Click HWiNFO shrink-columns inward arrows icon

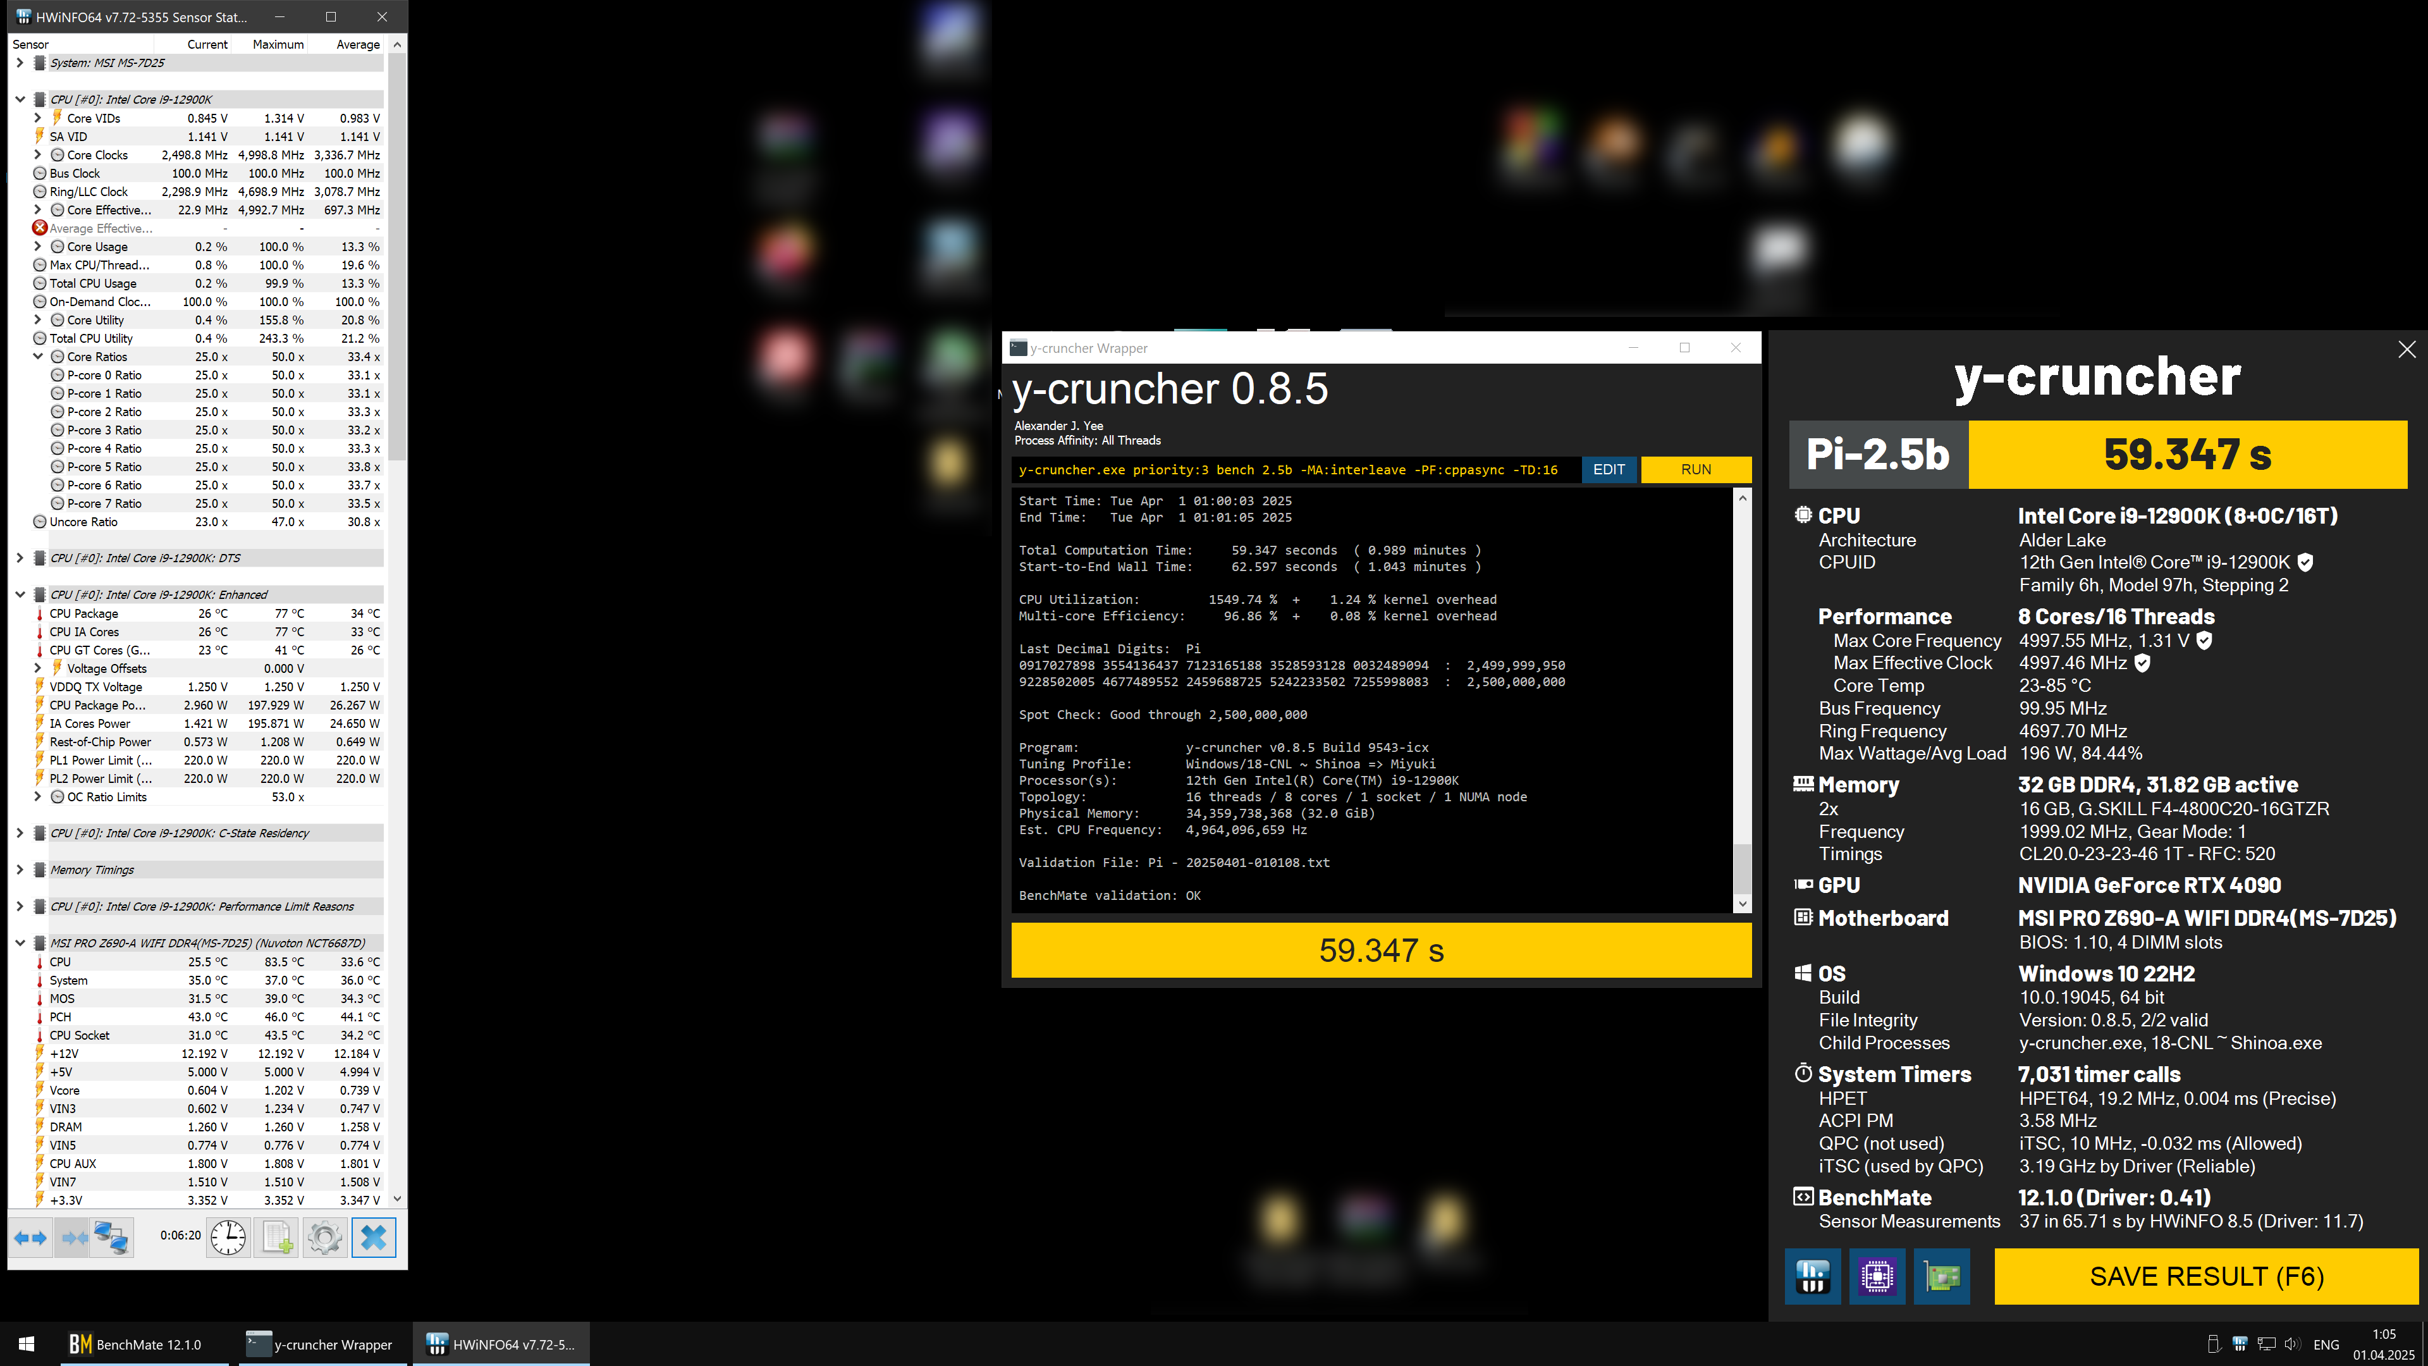click(x=73, y=1237)
